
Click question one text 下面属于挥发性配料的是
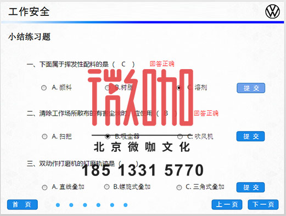74,64
